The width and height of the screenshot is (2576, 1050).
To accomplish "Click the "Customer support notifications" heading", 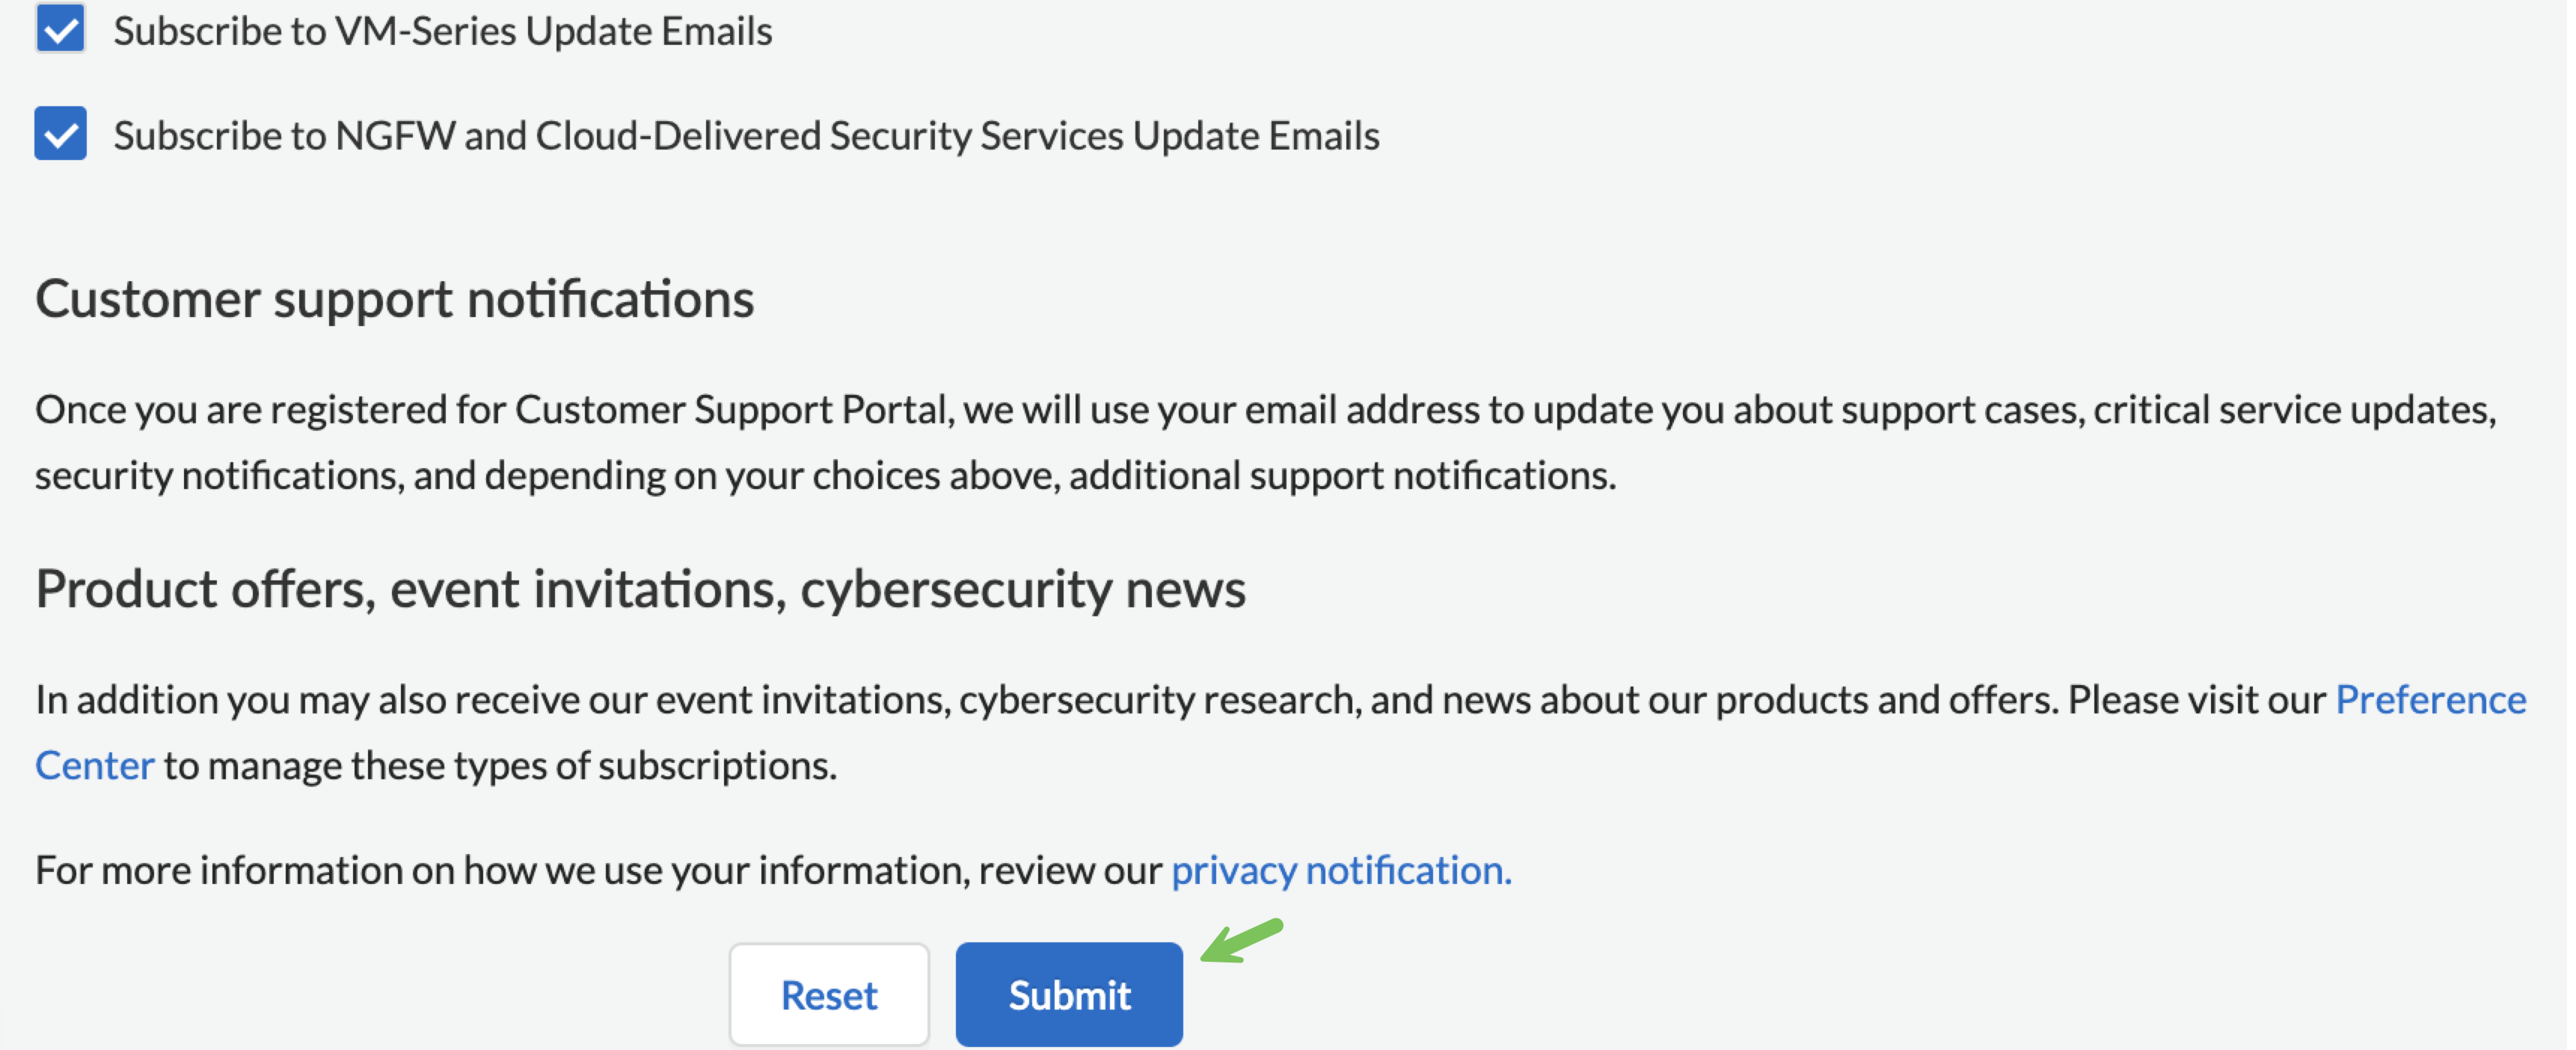I will coord(394,299).
